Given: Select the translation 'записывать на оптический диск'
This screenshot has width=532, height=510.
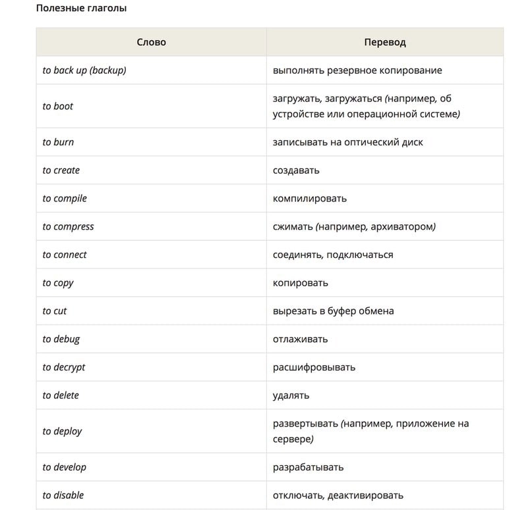Looking at the screenshot, I should [348, 142].
